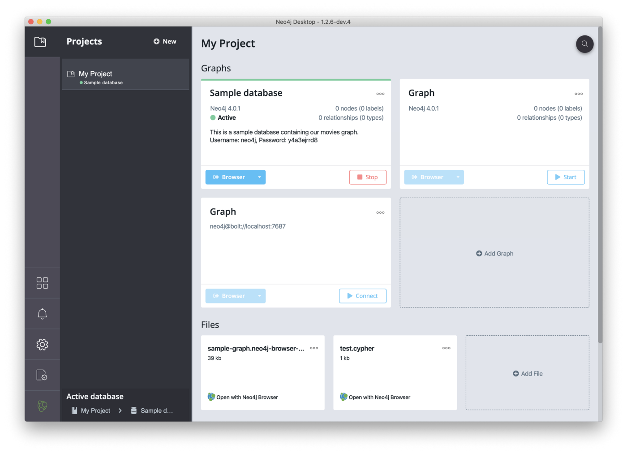Click the test.cypher file name
This screenshot has height=454, width=627.
(x=357, y=348)
